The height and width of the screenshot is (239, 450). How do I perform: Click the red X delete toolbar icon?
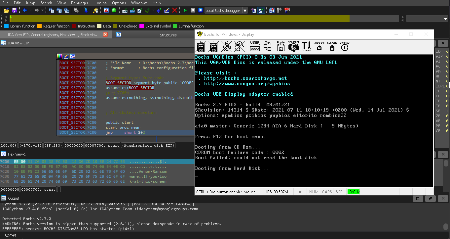click(x=175, y=10)
